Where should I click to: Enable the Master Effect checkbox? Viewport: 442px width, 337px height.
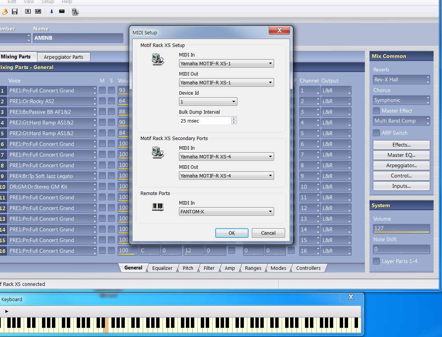click(x=376, y=111)
